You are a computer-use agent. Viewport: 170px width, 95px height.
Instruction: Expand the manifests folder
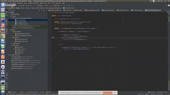point(10,14)
